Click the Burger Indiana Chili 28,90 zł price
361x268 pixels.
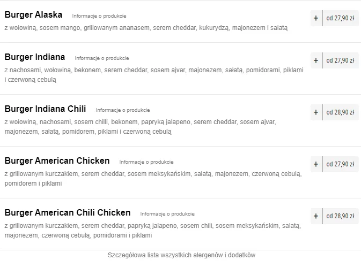click(340, 112)
